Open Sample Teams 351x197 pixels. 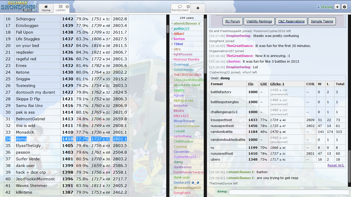pyautogui.click(x=322, y=21)
